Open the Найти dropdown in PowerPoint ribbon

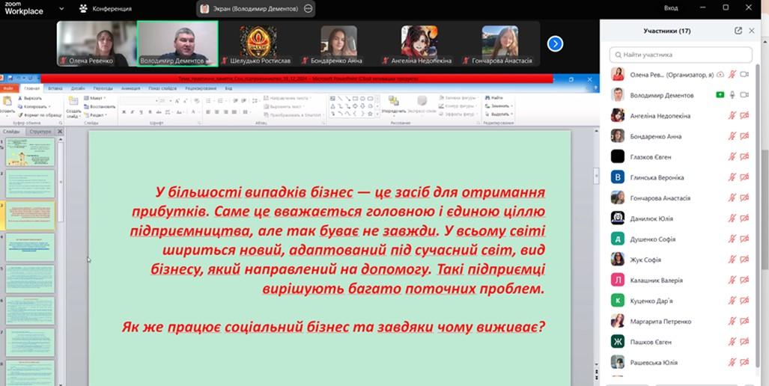pyautogui.click(x=497, y=98)
